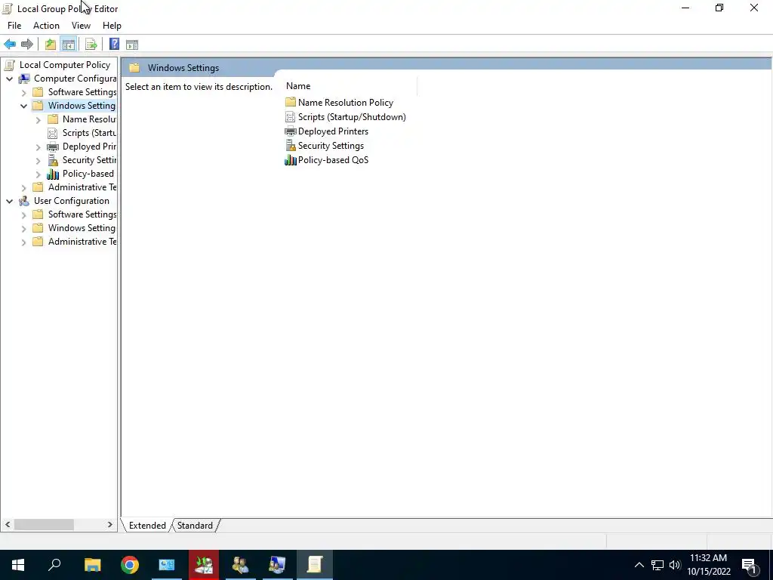Open Windows Start menu

[18, 565]
